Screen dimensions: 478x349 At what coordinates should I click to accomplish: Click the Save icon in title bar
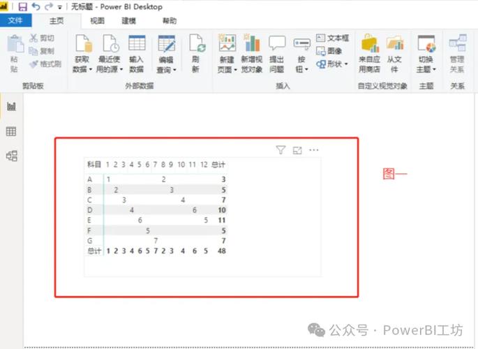(x=22, y=7)
